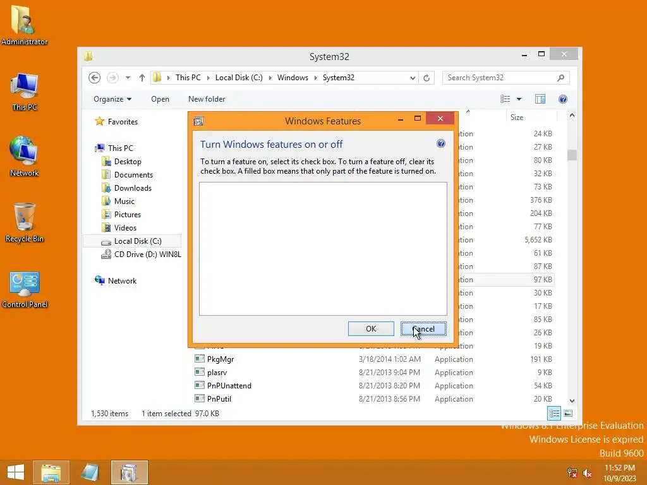Click the empty features list box in dialog
This screenshot has height=485, width=647.
[323, 249]
